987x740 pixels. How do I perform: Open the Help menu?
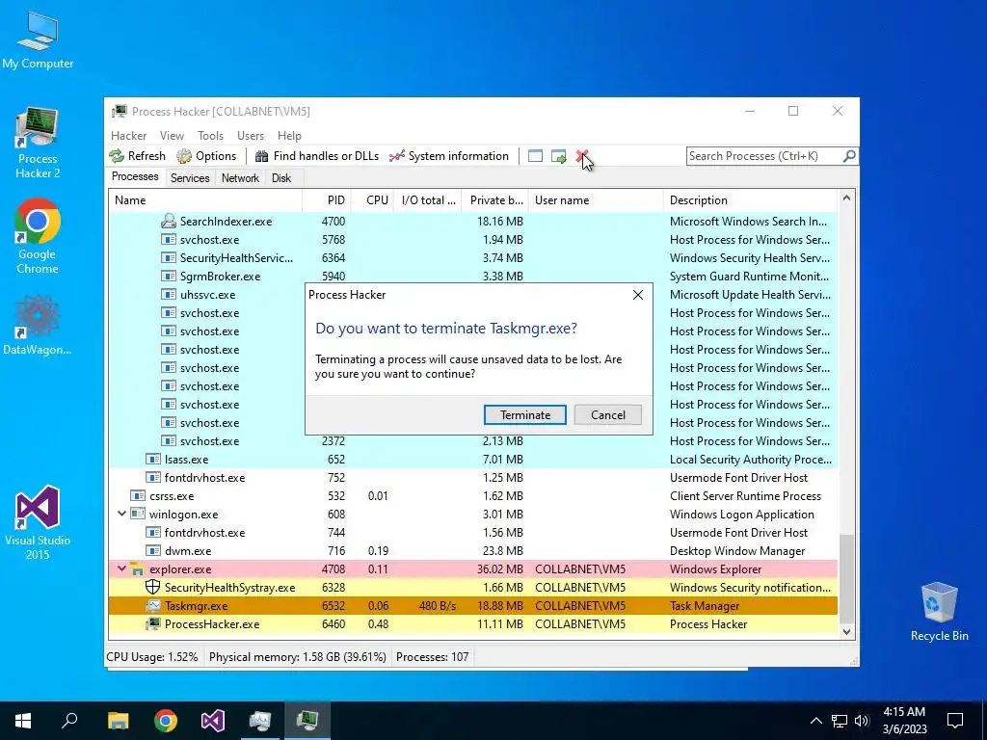(289, 136)
